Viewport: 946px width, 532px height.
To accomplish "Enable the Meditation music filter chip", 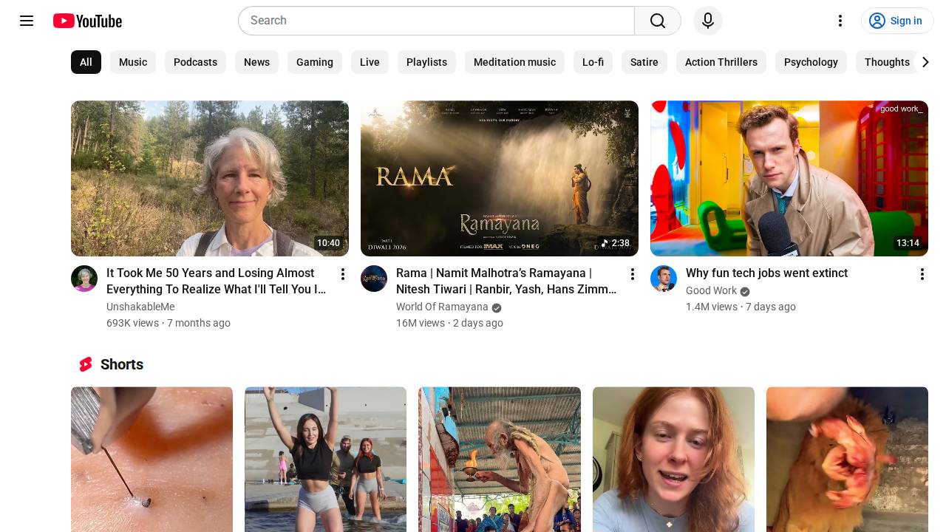I will (514, 62).
